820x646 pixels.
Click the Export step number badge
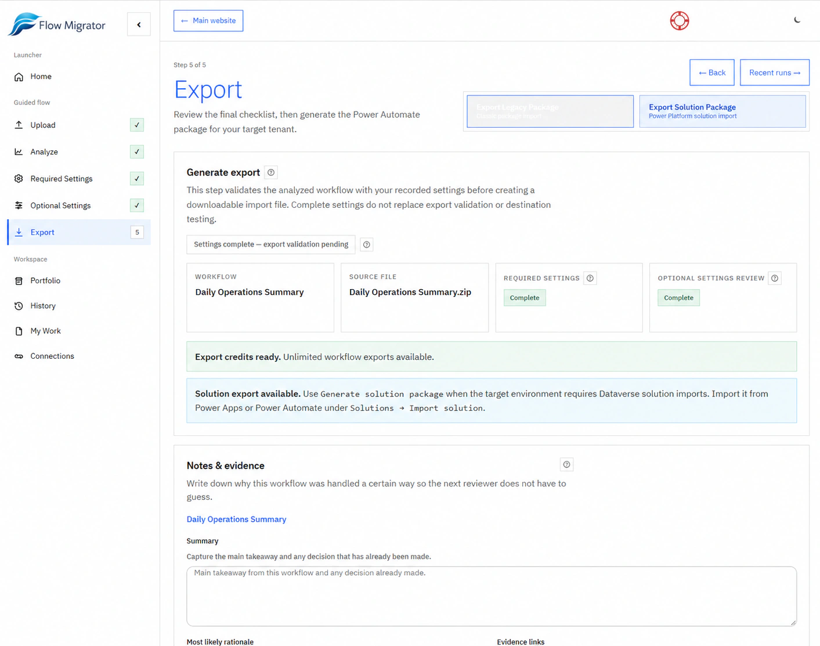point(137,232)
